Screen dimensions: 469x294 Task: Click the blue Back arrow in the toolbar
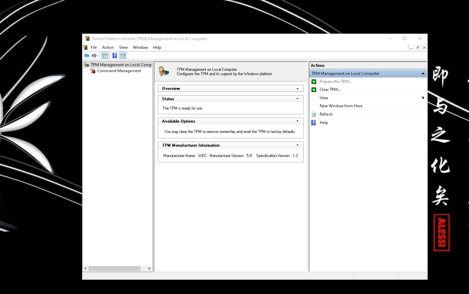(x=87, y=56)
